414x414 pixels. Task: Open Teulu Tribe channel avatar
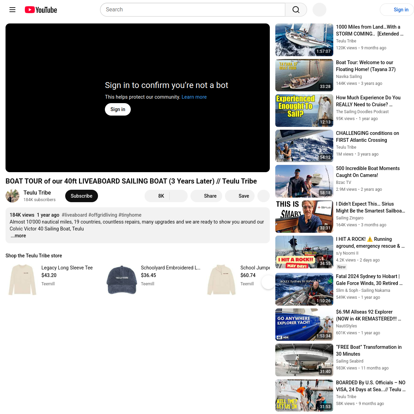12,196
